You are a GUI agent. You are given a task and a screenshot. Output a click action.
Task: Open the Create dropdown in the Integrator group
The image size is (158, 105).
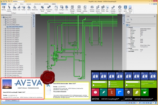click(x=56, y=9)
